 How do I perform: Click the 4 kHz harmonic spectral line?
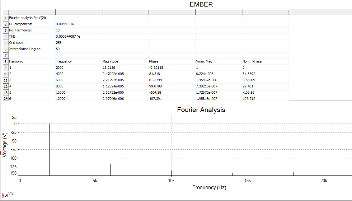pos(80,168)
